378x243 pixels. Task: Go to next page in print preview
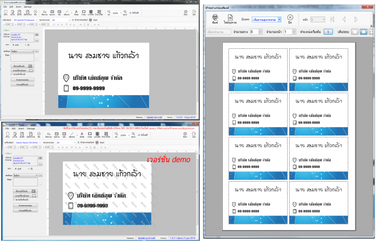pos(356,19)
